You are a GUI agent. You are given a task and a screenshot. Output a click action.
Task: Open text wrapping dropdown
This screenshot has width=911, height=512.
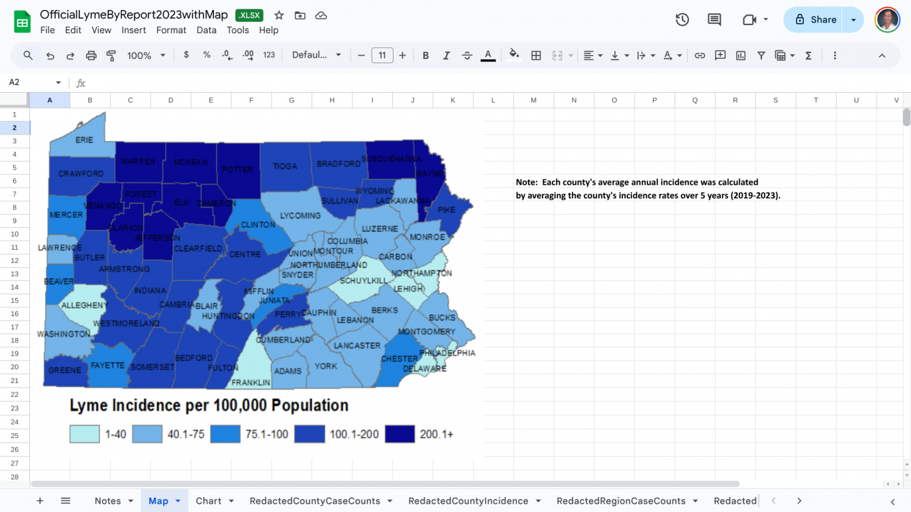coord(646,55)
